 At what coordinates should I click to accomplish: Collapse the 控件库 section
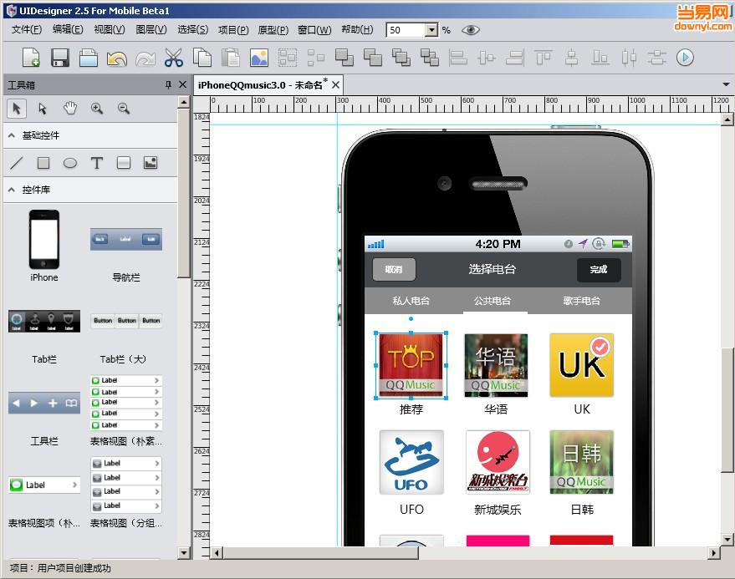tap(12, 190)
